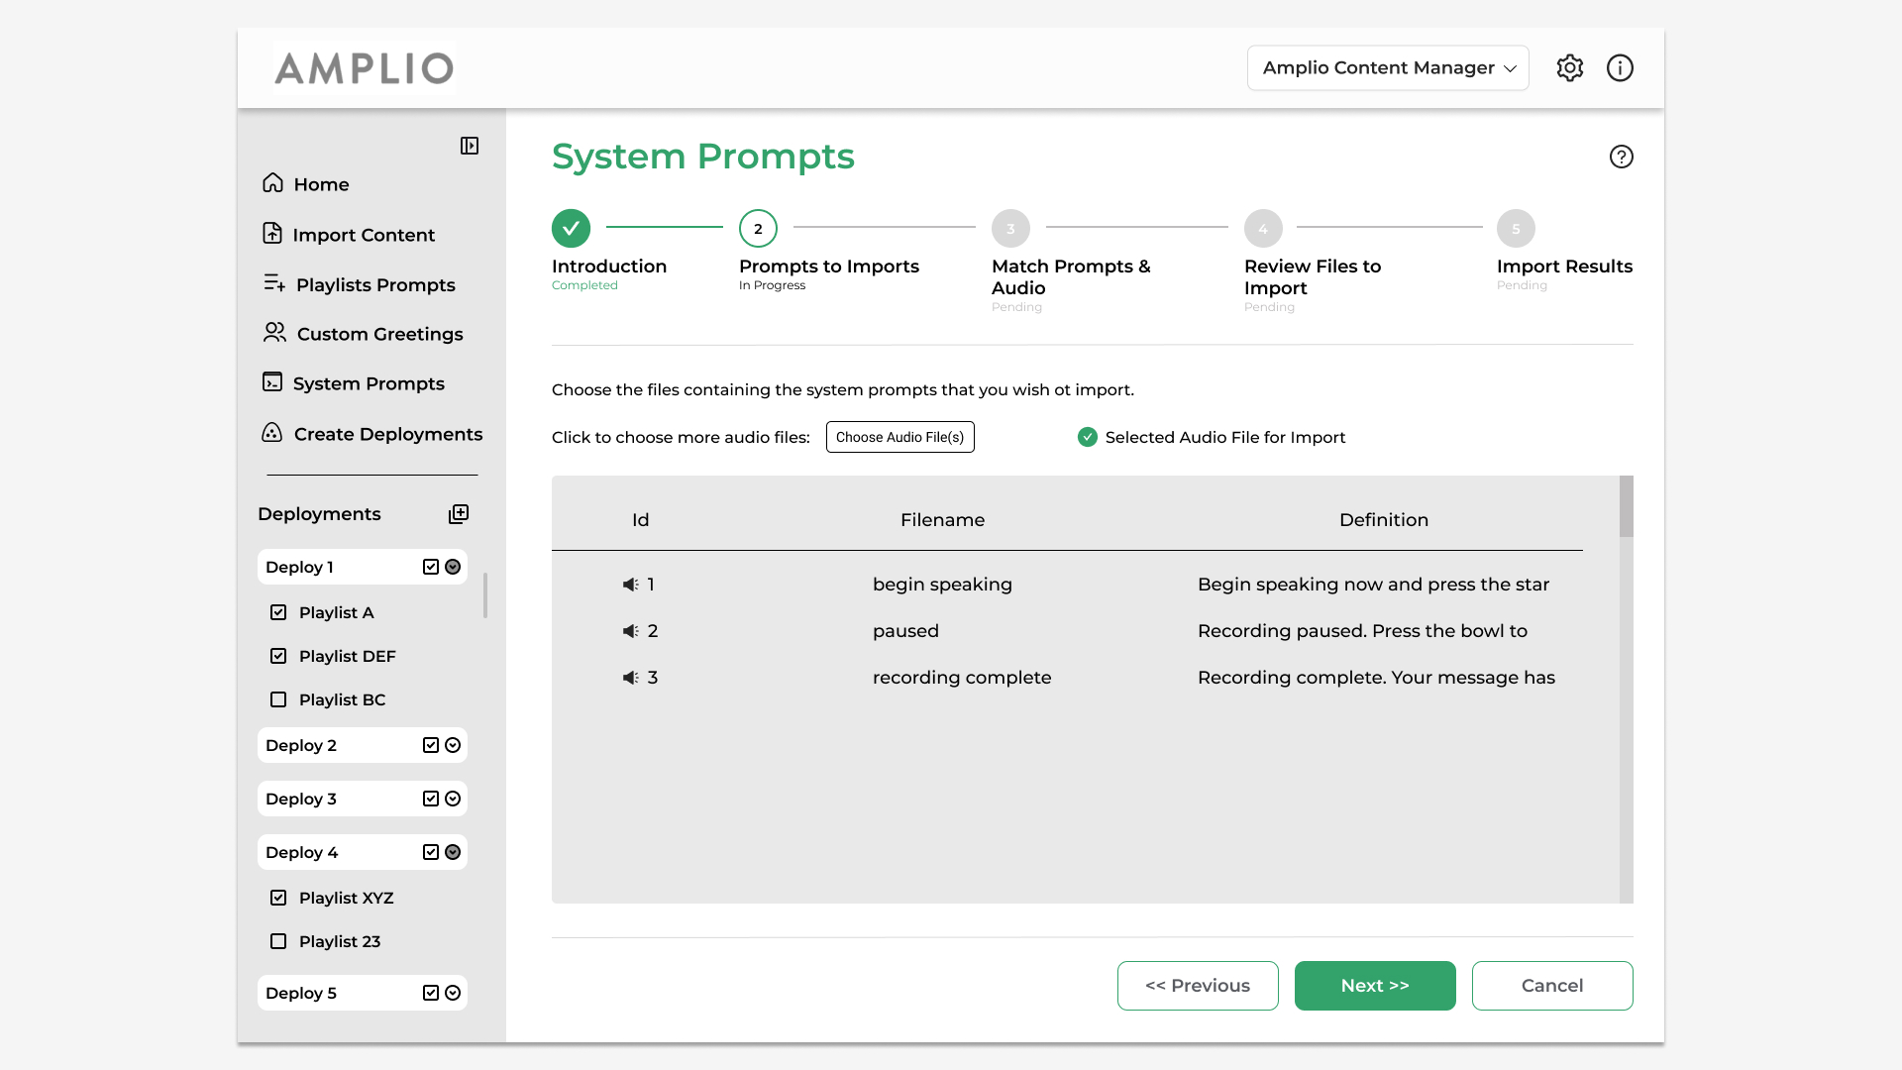The image size is (1902, 1070).
Task: Click the Playlists Prompts list-plus icon
Action: (274, 283)
